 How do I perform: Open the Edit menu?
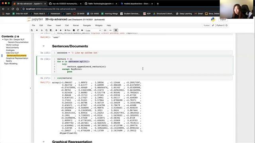coord(41,25)
